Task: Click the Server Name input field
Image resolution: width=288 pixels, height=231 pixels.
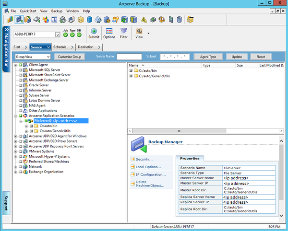Action: pyautogui.click(x=129, y=57)
